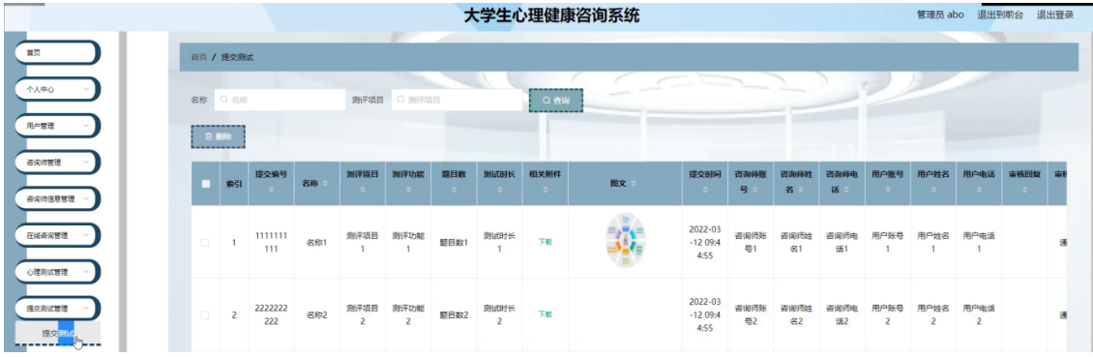The width and height of the screenshot is (1093, 357).
Task: Focus the 名称 search input
Action: point(280,101)
